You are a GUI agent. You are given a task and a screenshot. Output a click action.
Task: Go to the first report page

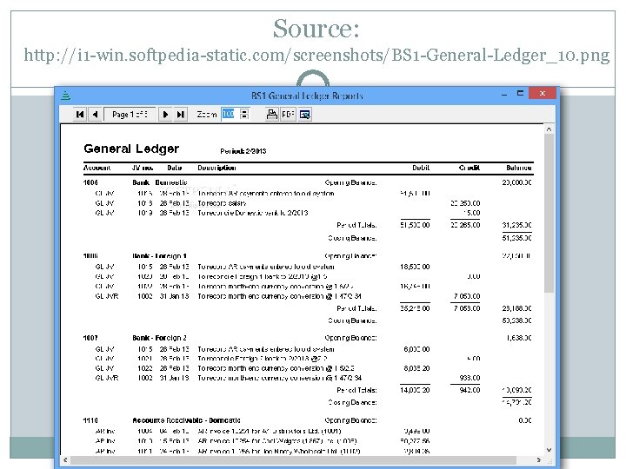pos(80,115)
